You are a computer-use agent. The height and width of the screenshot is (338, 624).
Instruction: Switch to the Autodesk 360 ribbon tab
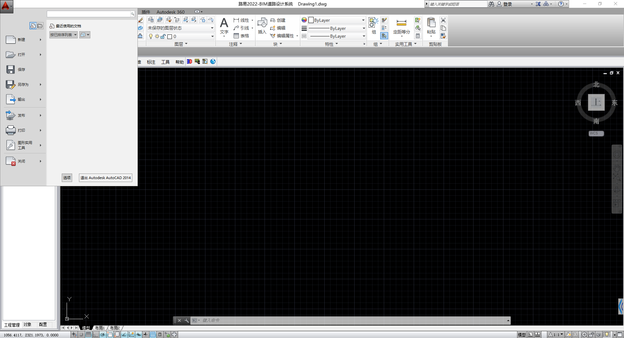[x=171, y=12]
